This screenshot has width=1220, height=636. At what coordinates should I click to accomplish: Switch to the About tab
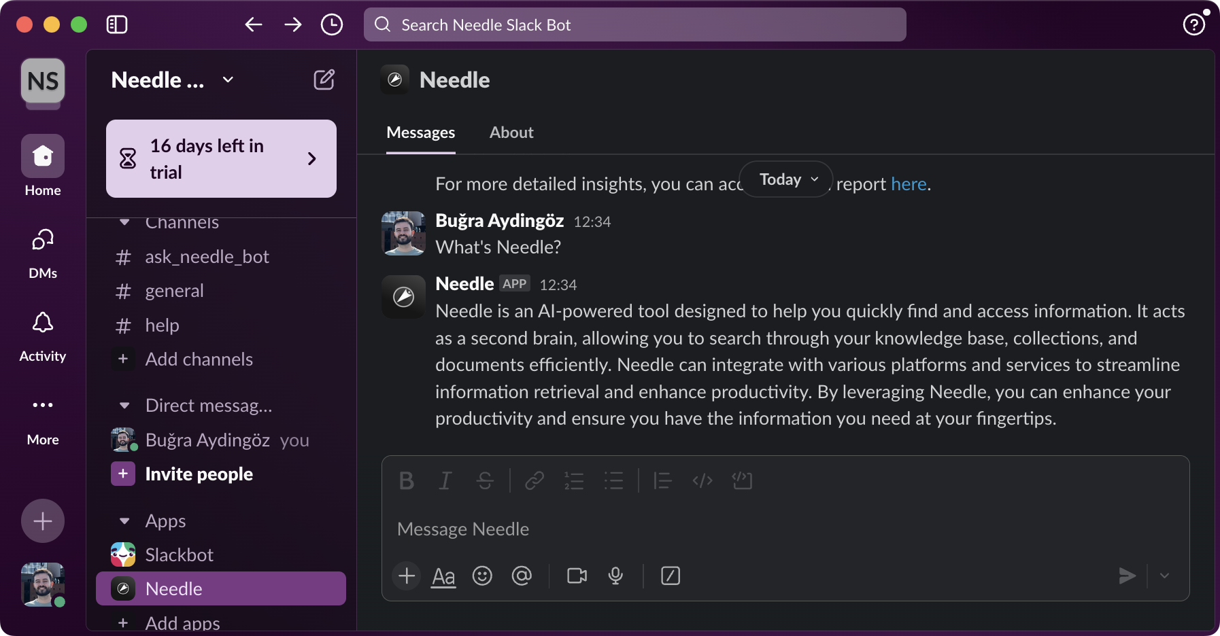point(511,133)
